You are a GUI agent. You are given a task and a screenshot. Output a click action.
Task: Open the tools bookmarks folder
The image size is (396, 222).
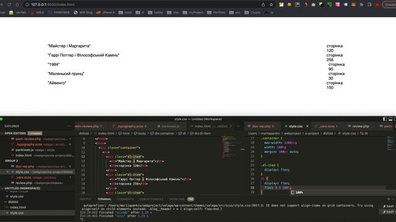125,12
